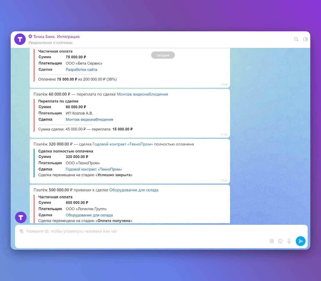Viewport: 321px width, 281px height.
Task: Click the paperclip attach file icon
Action: (x=22, y=231)
